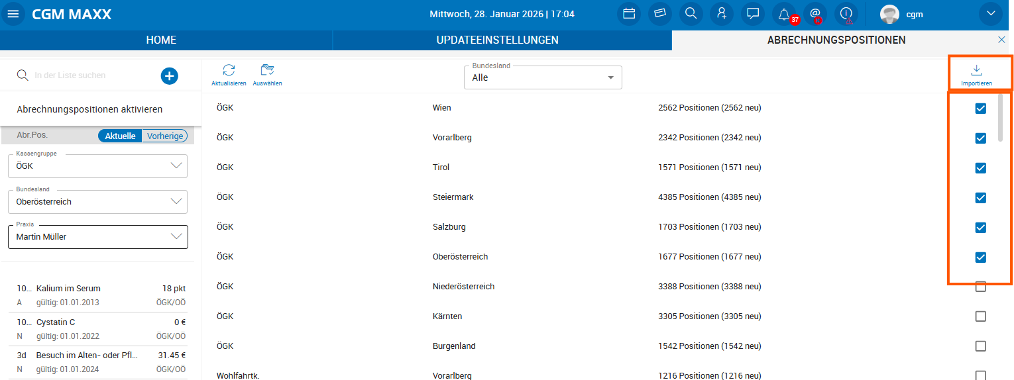Tick the ÖGK Kärnten checkbox
The height and width of the screenshot is (380, 1014).
[x=981, y=316]
